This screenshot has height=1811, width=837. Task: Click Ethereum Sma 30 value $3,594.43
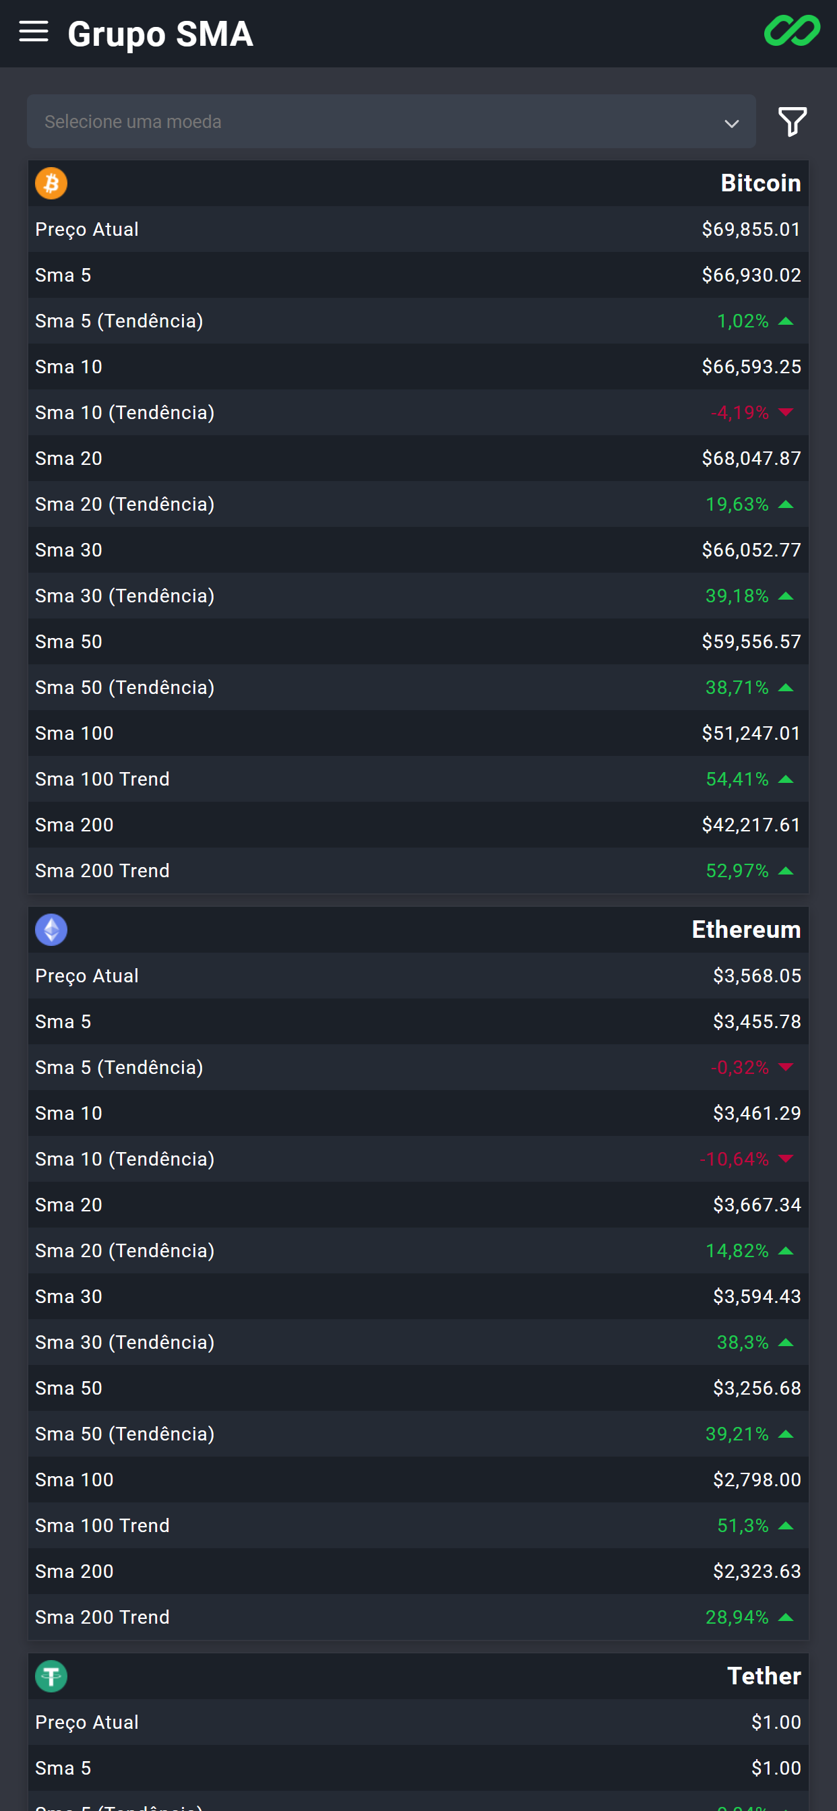757,1297
